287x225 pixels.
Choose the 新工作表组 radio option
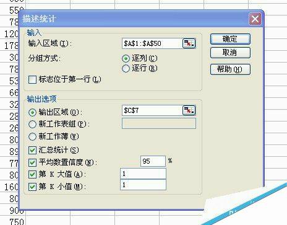click(x=32, y=124)
